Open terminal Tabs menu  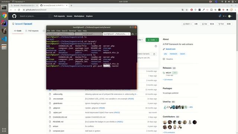tap(79, 31)
